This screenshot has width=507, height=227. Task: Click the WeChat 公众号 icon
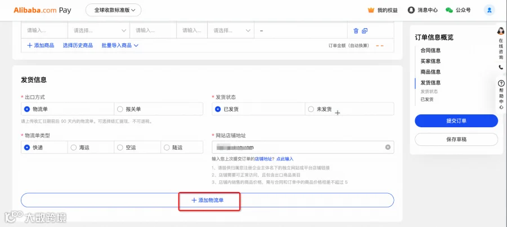click(449, 10)
